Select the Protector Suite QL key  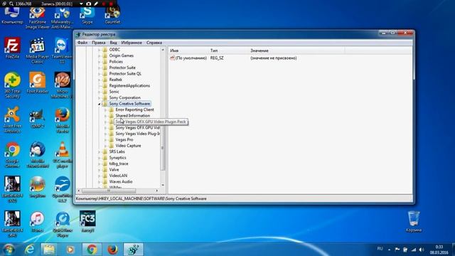click(125, 74)
